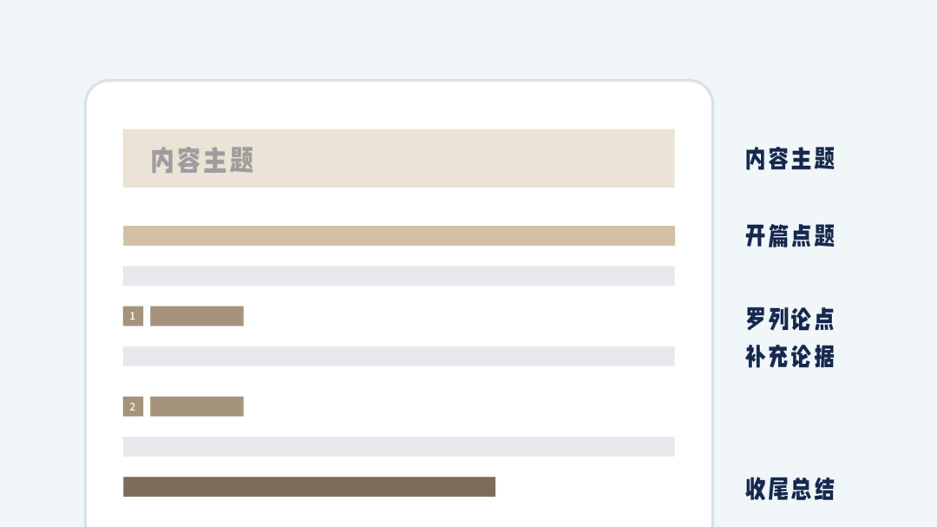Click the 补充论据 label

[790, 357]
